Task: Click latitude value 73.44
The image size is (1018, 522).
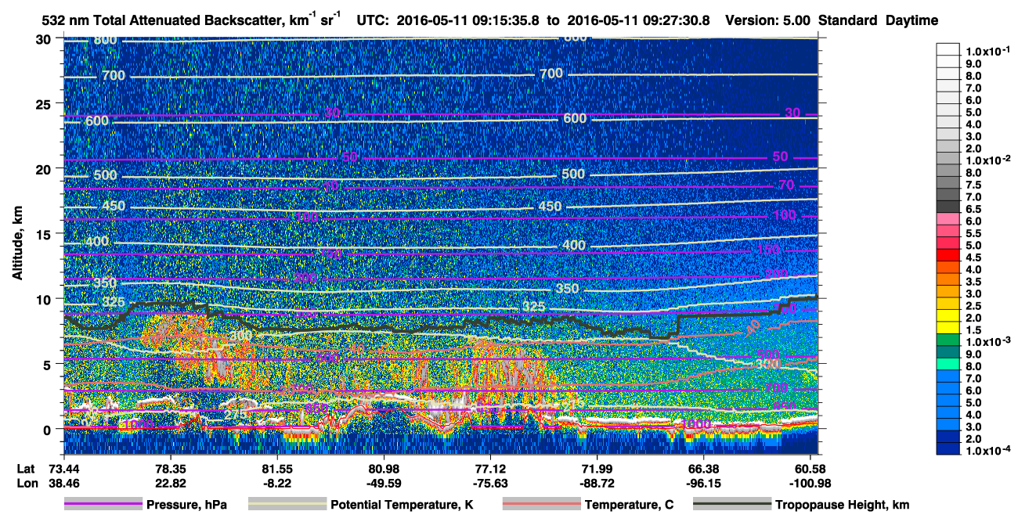Action: pyautogui.click(x=63, y=468)
